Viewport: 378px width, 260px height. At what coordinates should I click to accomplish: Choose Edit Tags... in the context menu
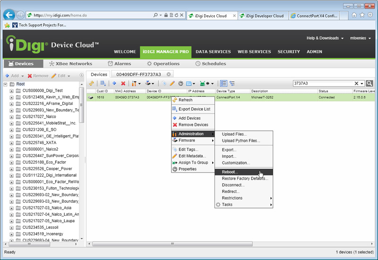[188, 149]
